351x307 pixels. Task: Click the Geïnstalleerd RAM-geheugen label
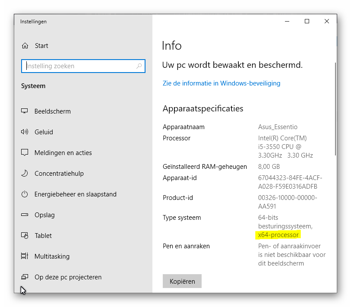click(x=205, y=167)
